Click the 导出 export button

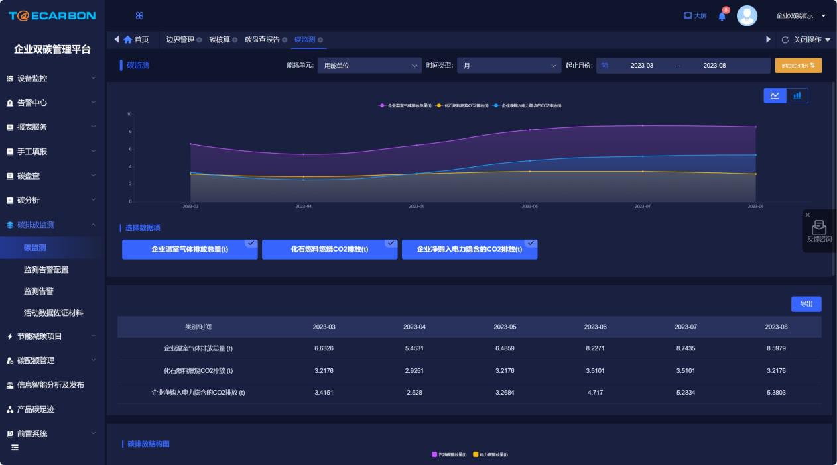(x=806, y=304)
